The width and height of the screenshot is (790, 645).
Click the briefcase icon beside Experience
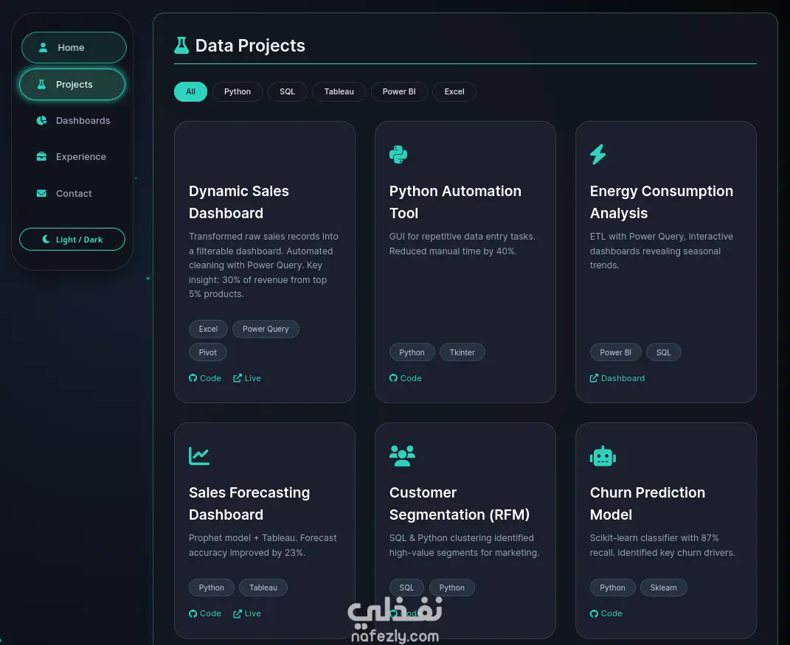pos(42,156)
